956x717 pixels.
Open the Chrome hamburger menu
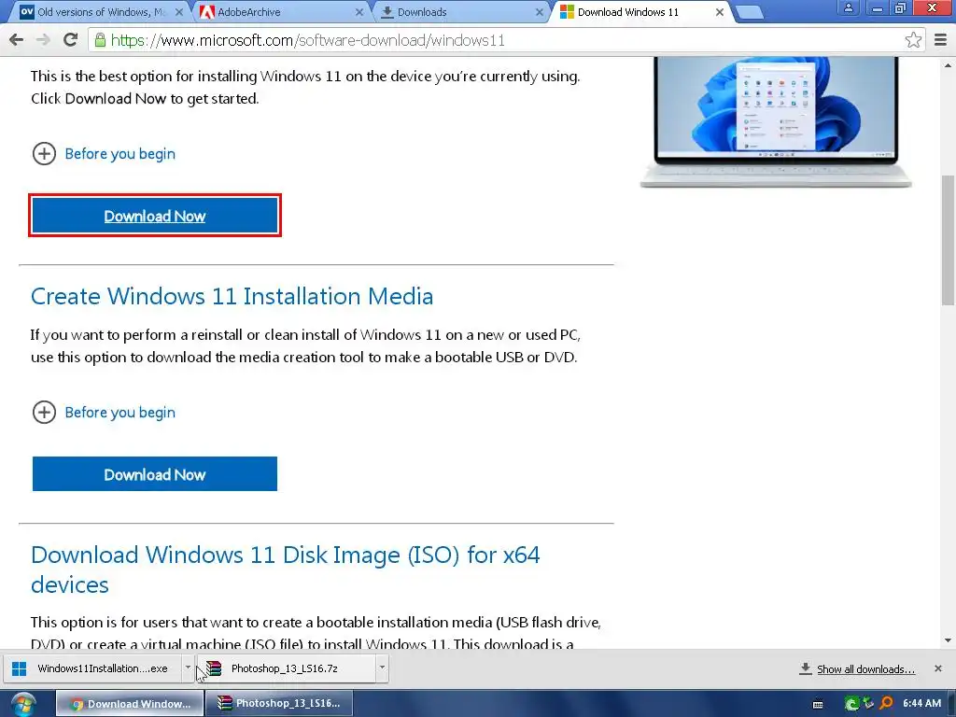coord(940,40)
